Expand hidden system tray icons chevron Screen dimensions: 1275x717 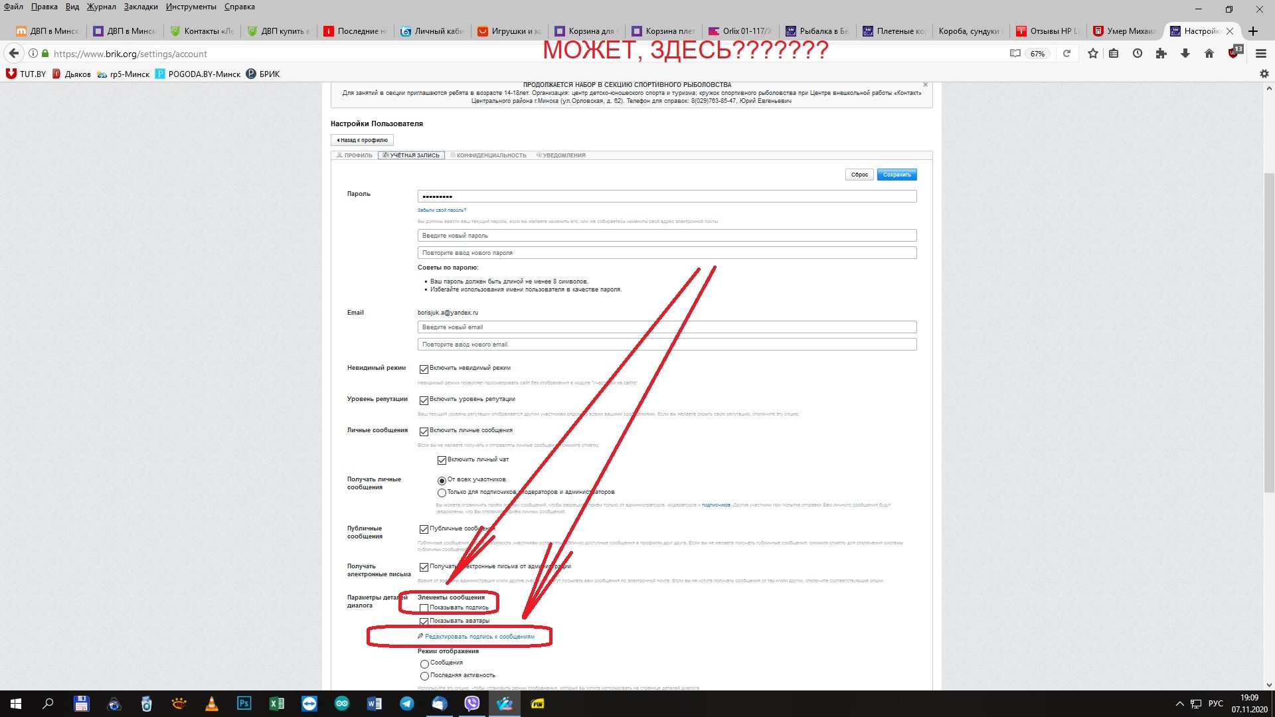1179,704
